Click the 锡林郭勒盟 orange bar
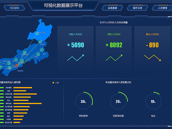Image resolution: width=172 pixels, height=129 pixels. coord(21,110)
